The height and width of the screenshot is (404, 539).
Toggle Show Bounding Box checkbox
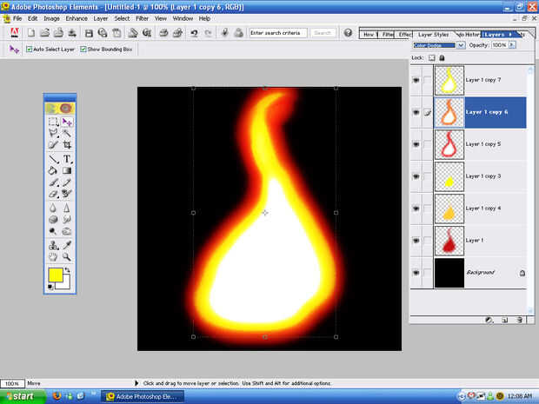click(x=83, y=50)
